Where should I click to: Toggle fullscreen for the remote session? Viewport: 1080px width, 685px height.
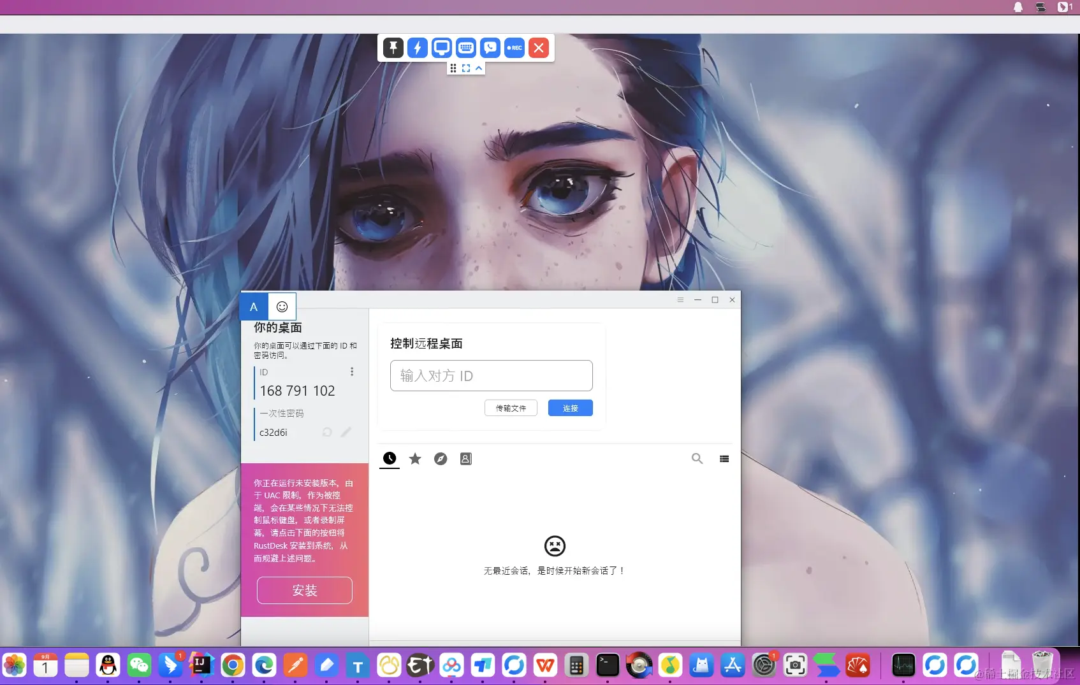pos(466,68)
